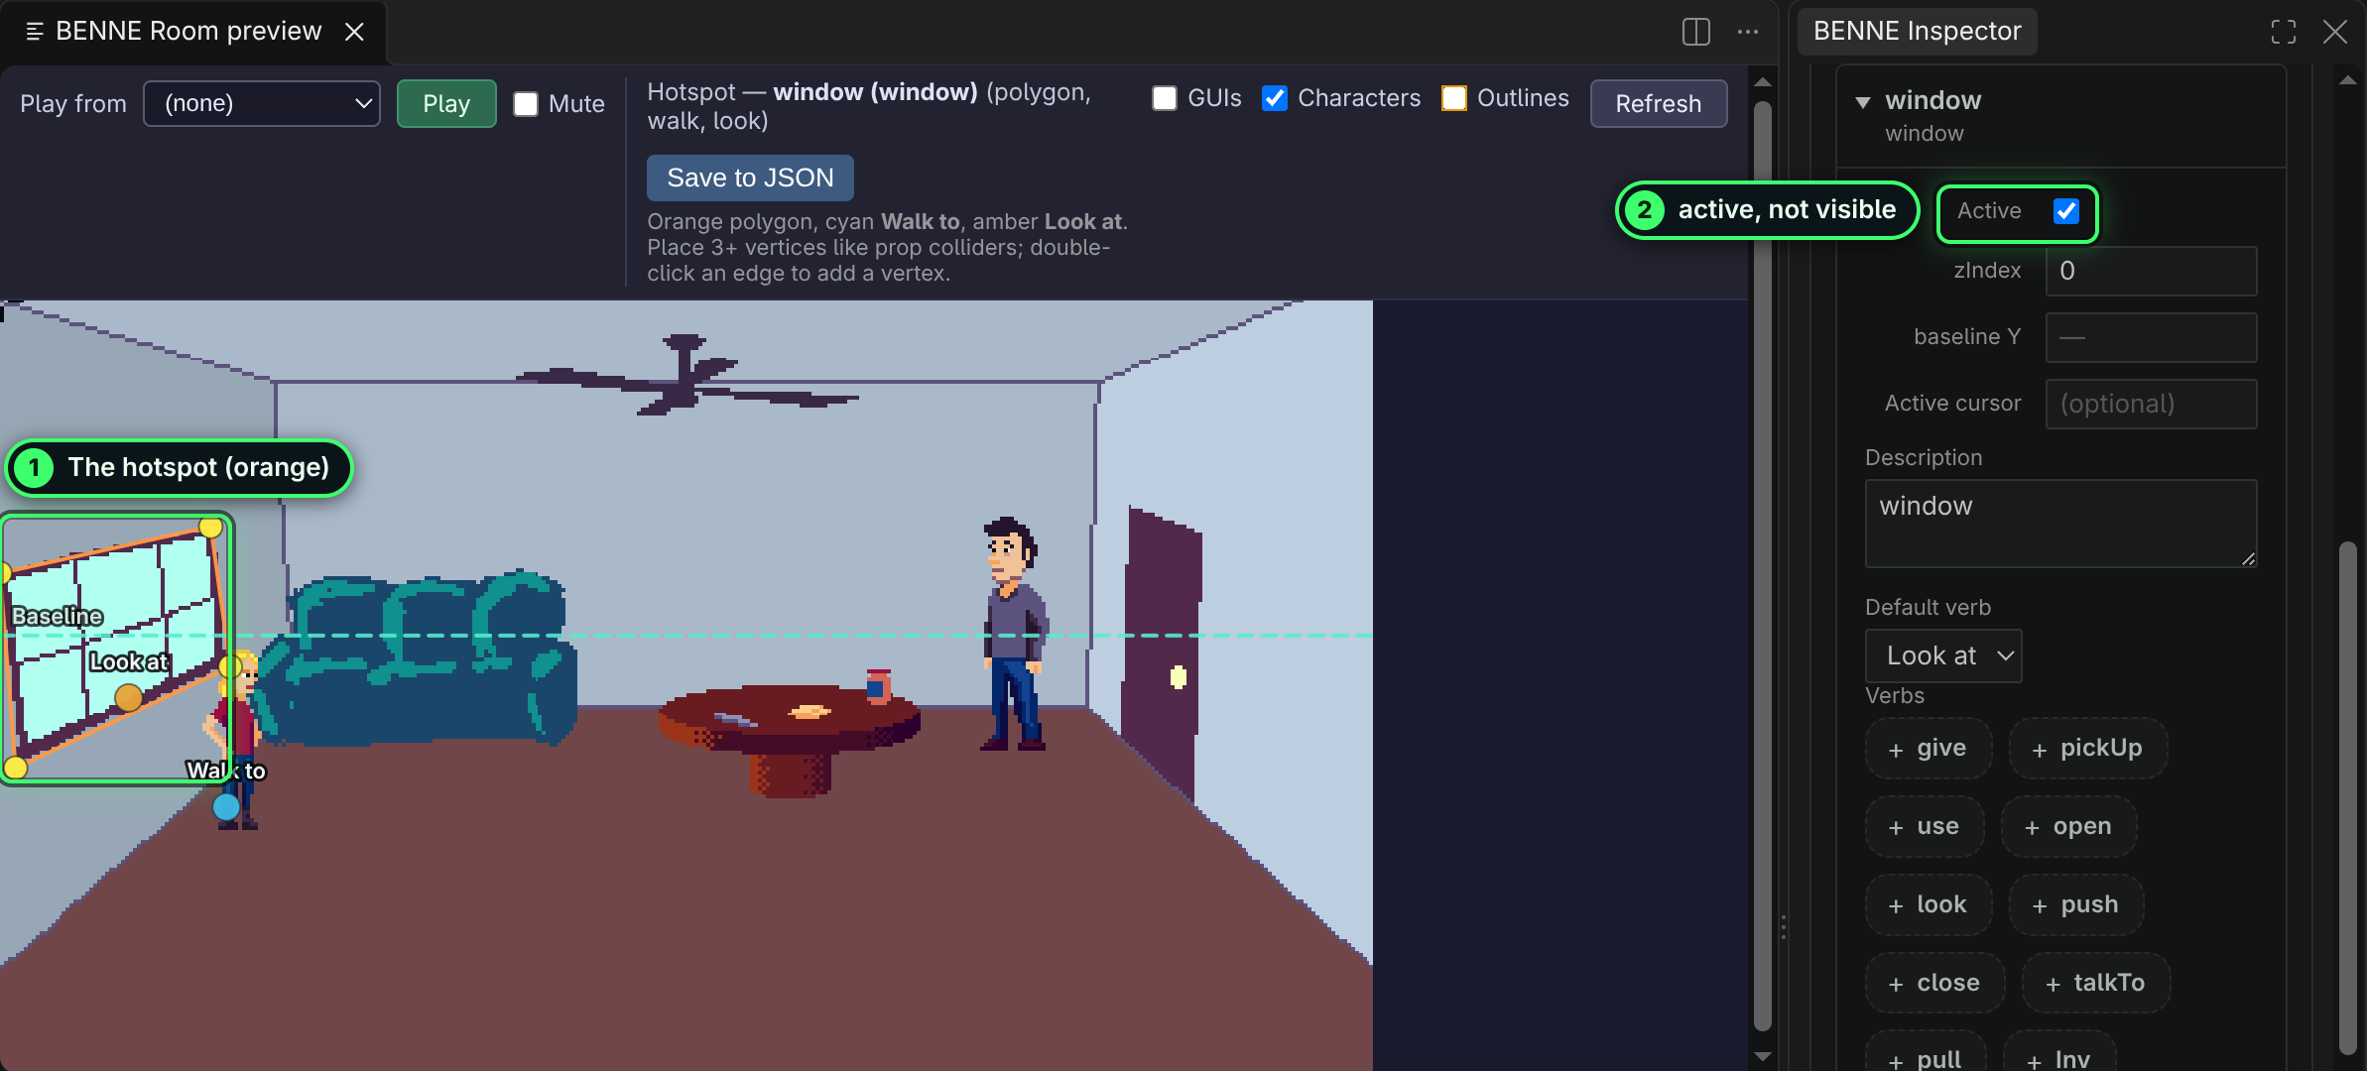Viewport: 2367px width, 1071px height.
Task: Add the talkTo verb
Action: pyautogui.click(x=2095, y=983)
